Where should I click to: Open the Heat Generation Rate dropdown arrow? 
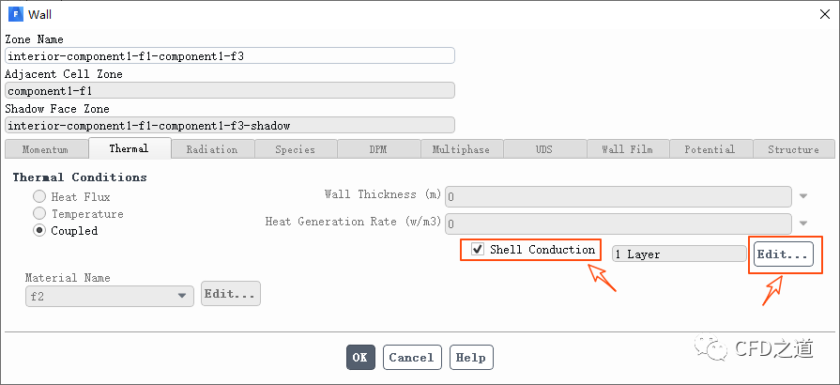[803, 223]
